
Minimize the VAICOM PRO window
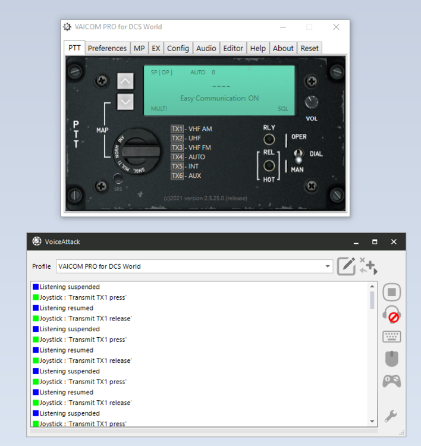[x=283, y=27]
